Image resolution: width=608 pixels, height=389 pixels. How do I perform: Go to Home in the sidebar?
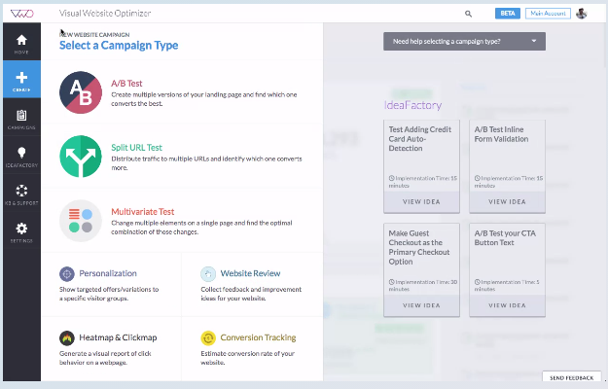click(21, 42)
